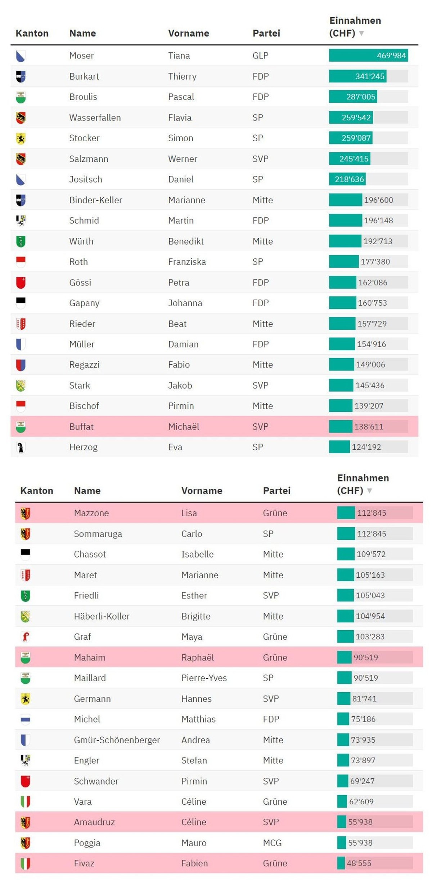Select the name Jositsch
Image resolution: width=432 pixels, height=880 pixels.
[85, 179]
